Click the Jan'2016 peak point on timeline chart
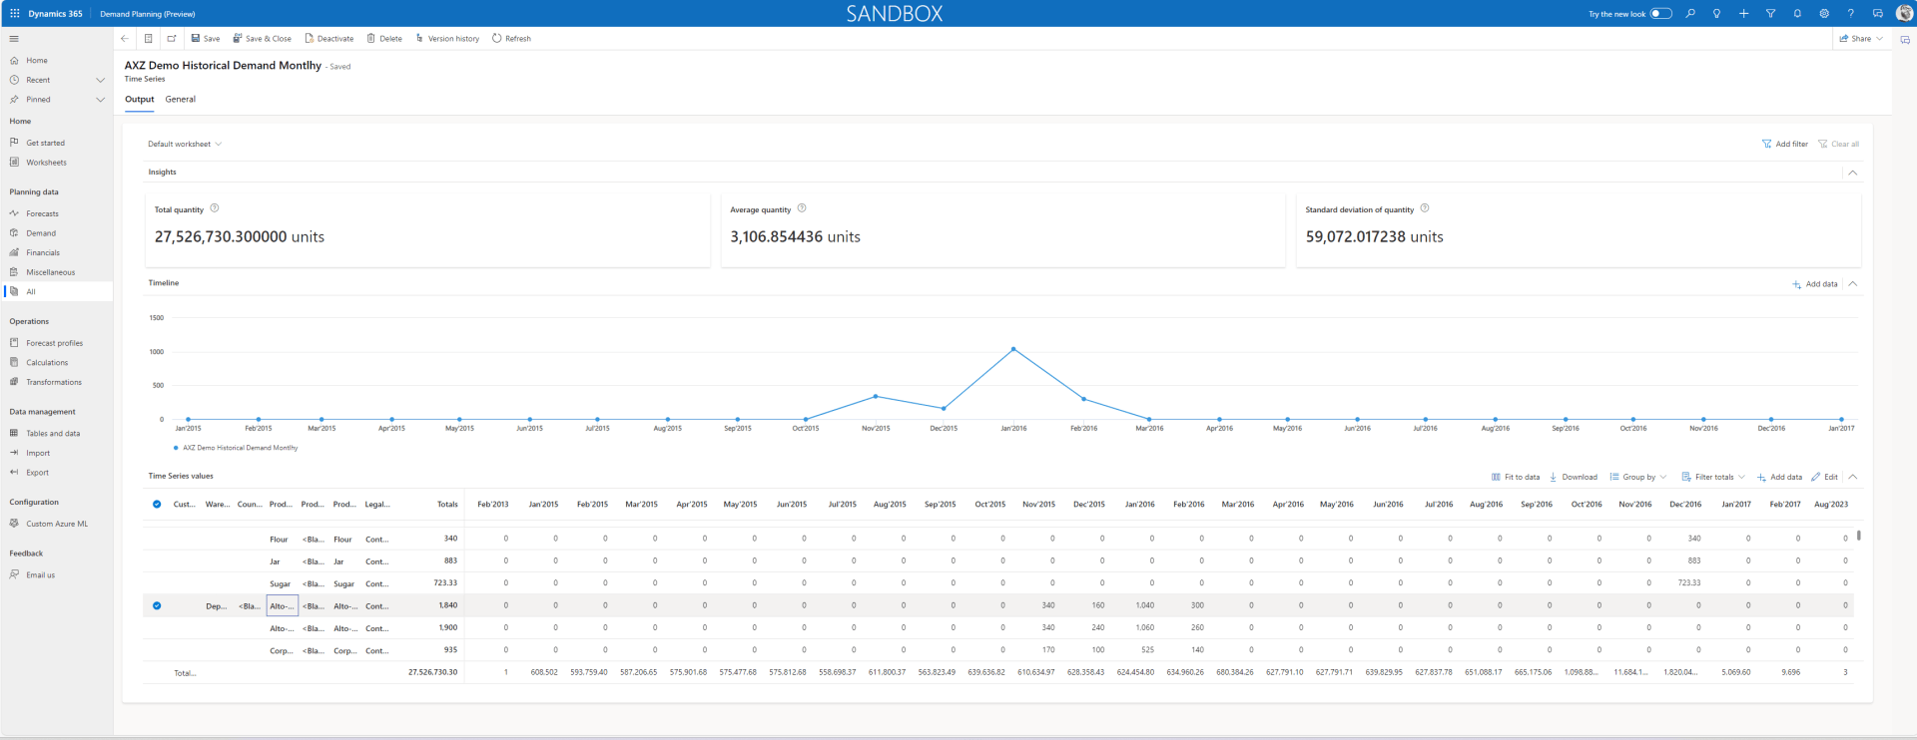 pyautogui.click(x=1013, y=349)
